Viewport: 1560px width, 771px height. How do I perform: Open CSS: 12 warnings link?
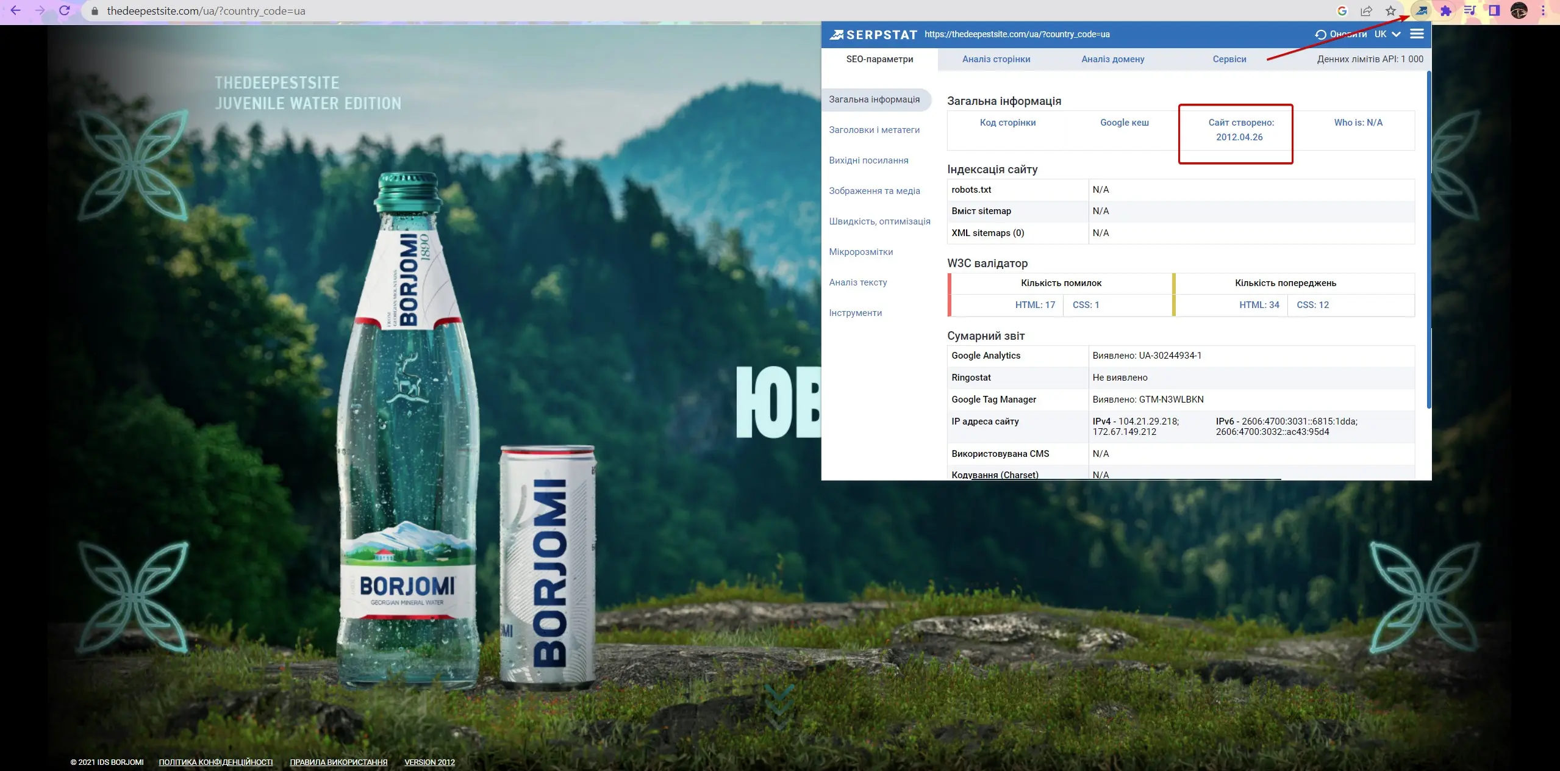pos(1312,305)
